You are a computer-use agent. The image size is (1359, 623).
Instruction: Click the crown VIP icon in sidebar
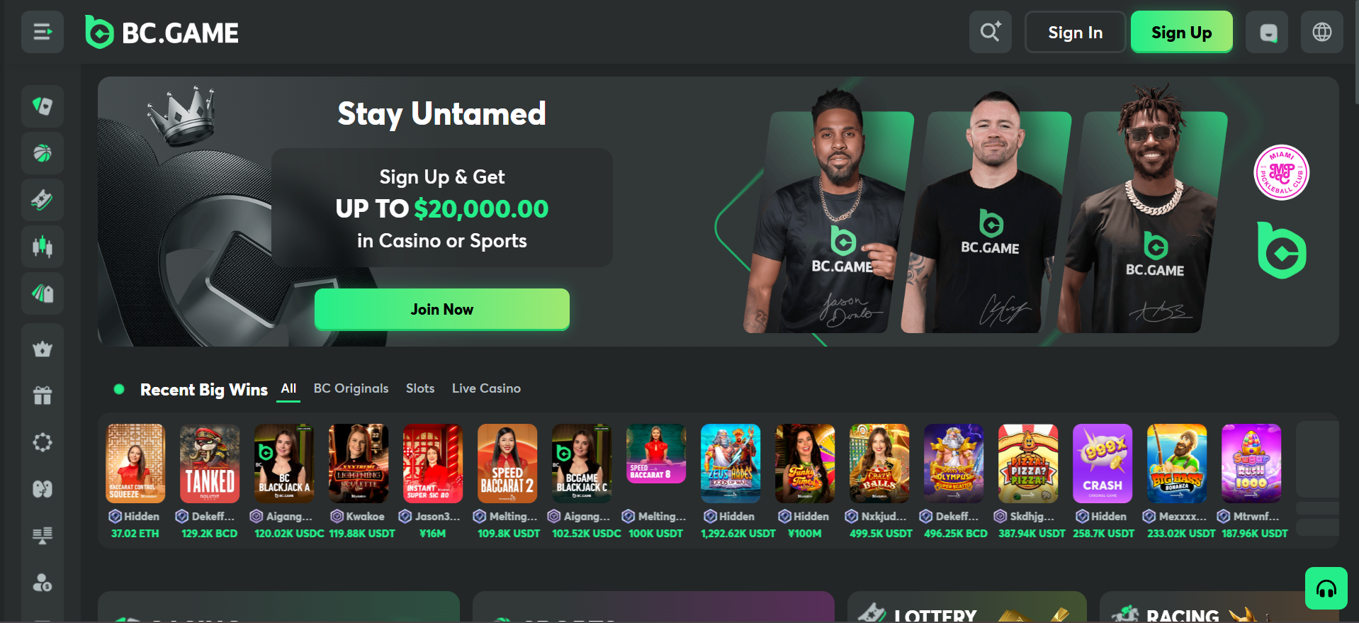pos(43,349)
